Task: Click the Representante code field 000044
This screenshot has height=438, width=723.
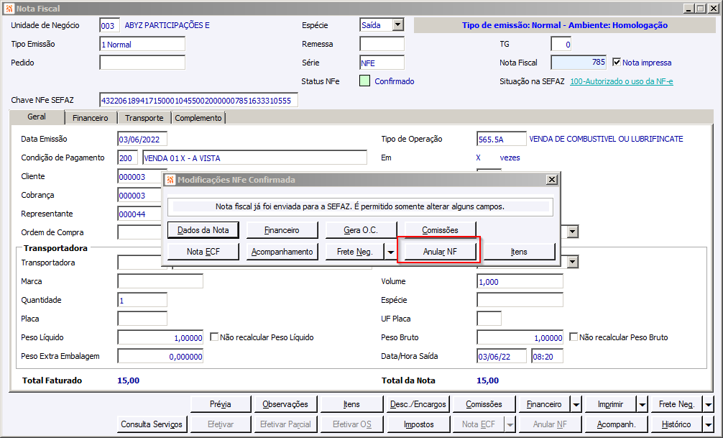Action: tap(139, 214)
